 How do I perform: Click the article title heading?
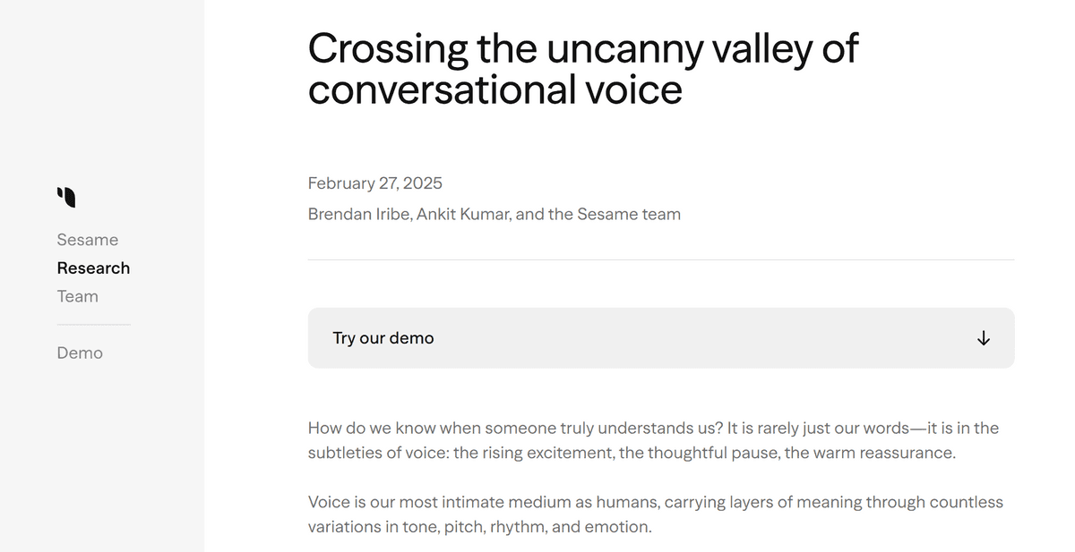pyautogui.click(x=583, y=69)
